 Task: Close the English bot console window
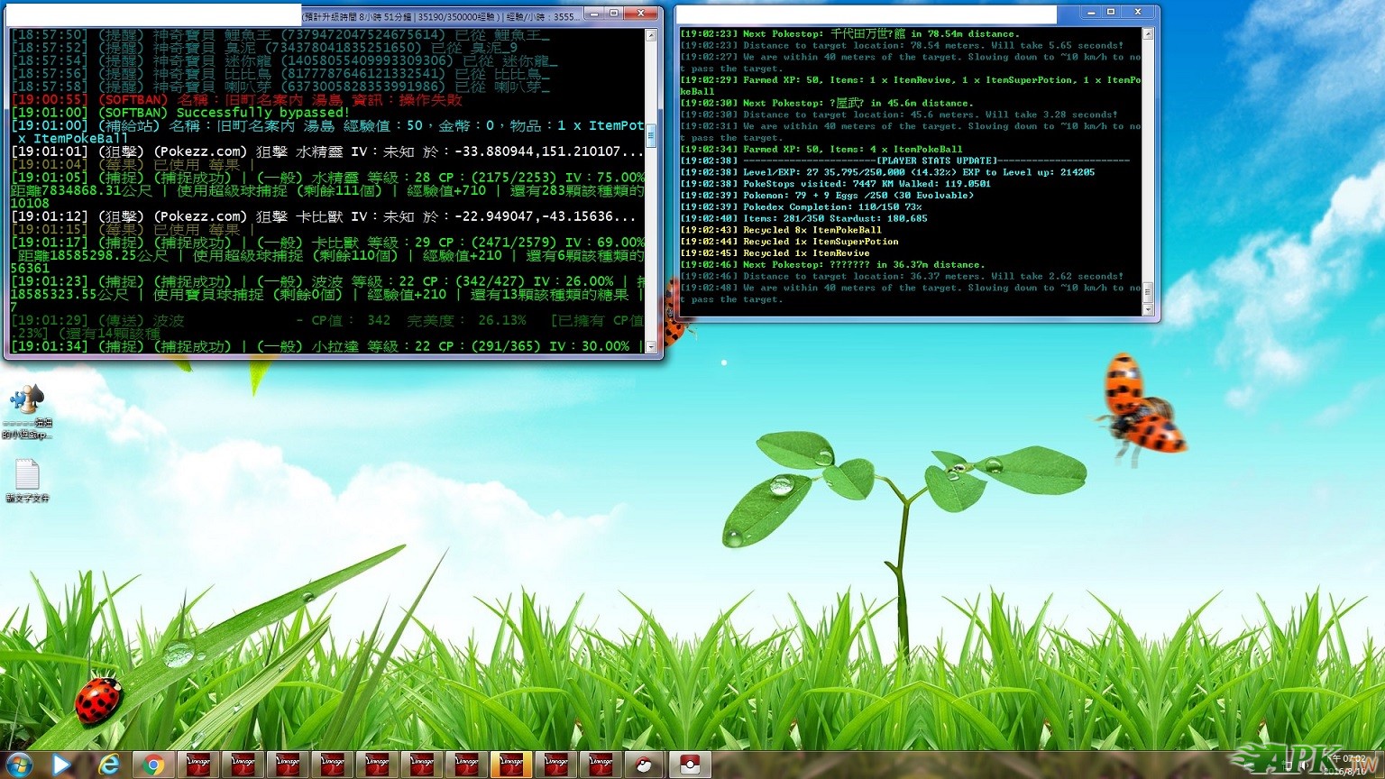pos(1138,13)
